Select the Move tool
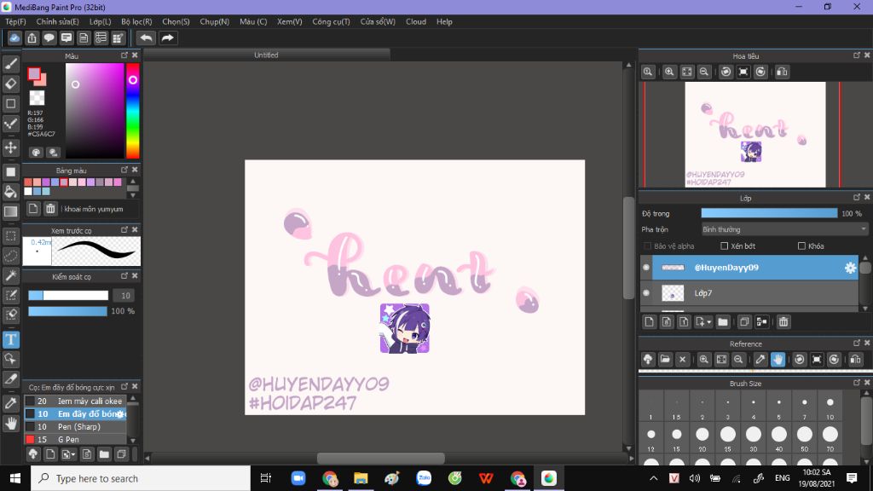This screenshot has width=873, height=491. point(10,147)
